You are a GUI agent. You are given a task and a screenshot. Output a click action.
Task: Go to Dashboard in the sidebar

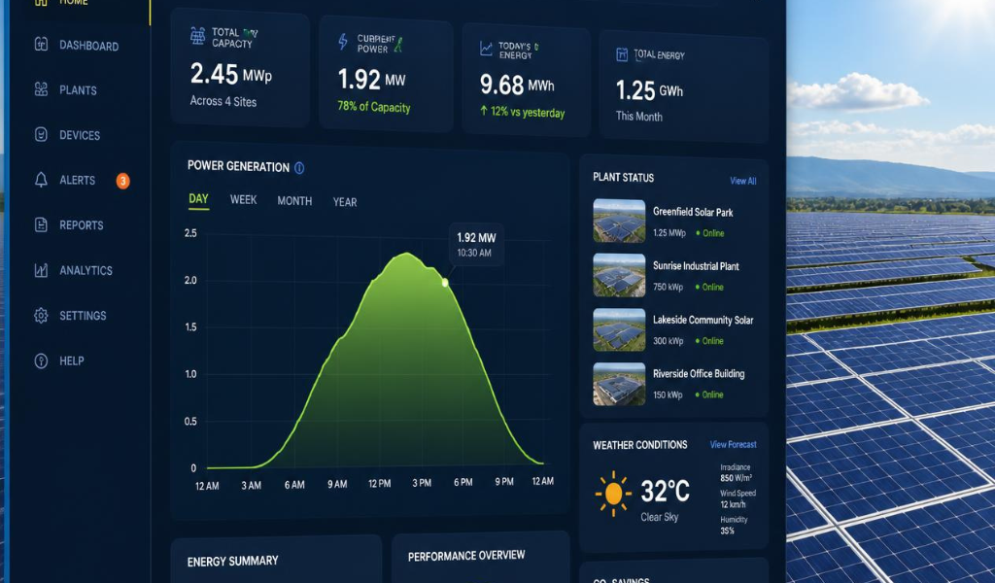tap(88, 46)
